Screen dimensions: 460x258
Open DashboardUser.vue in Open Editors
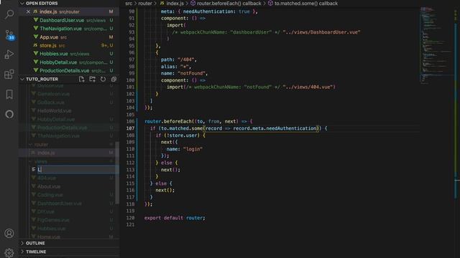pos(69,20)
